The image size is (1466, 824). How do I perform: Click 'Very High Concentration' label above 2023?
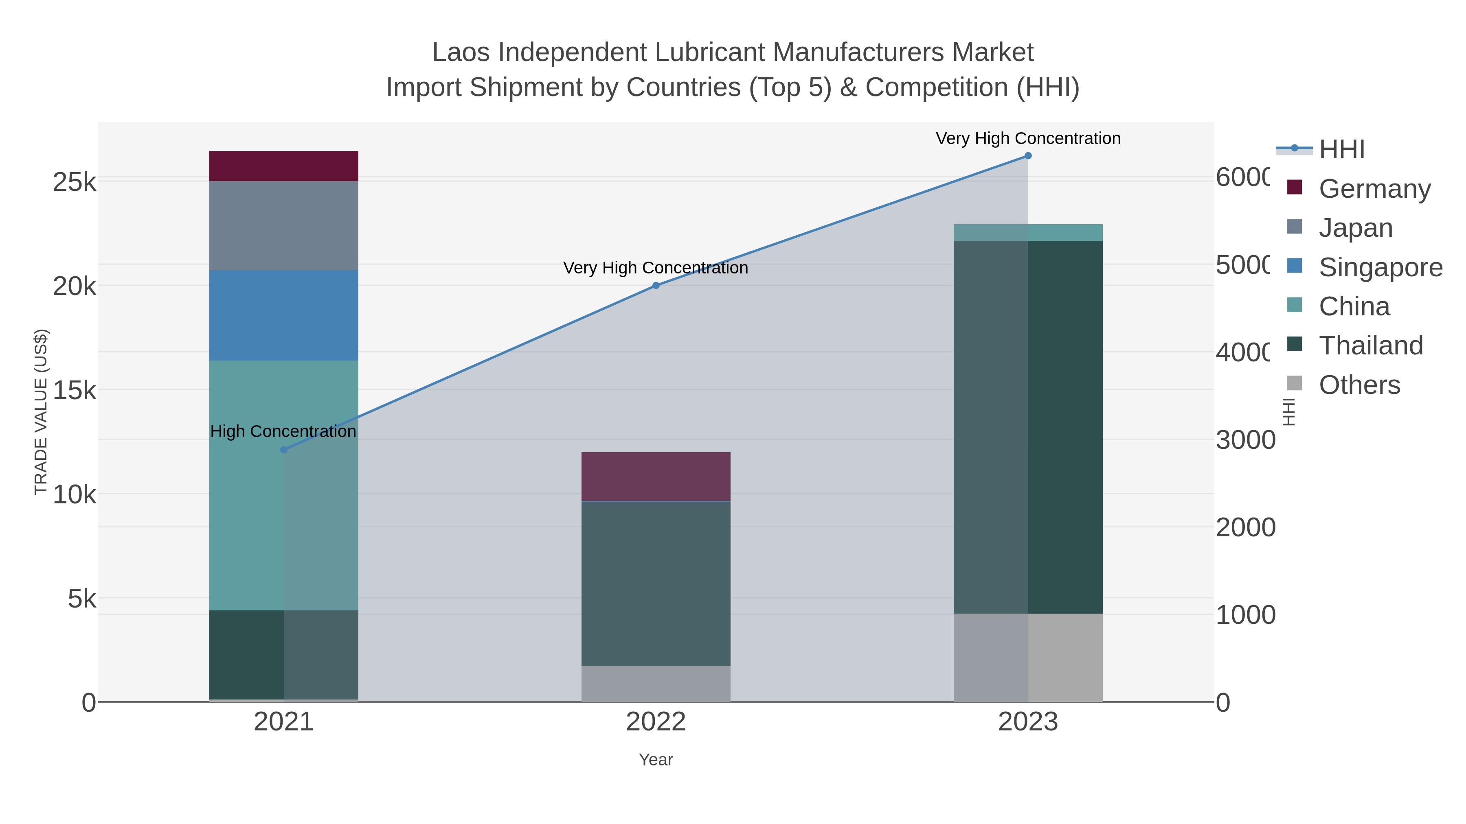point(1028,139)
